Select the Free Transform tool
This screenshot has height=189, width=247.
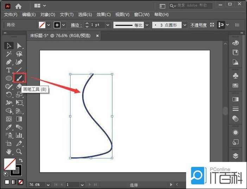point(19,103)
